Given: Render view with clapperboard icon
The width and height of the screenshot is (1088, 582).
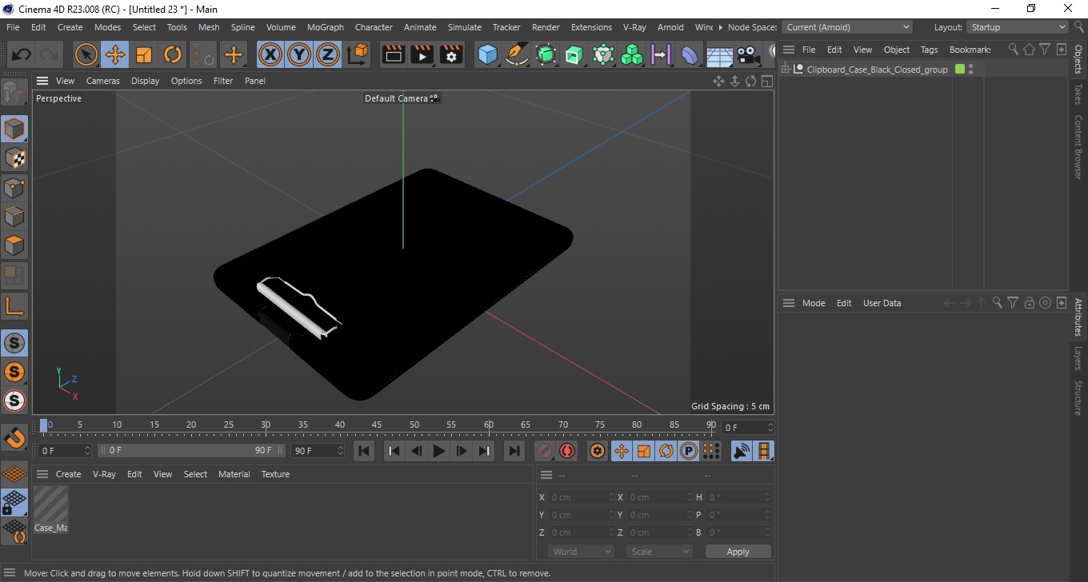Looking at the screenshot, I should 394,54.
